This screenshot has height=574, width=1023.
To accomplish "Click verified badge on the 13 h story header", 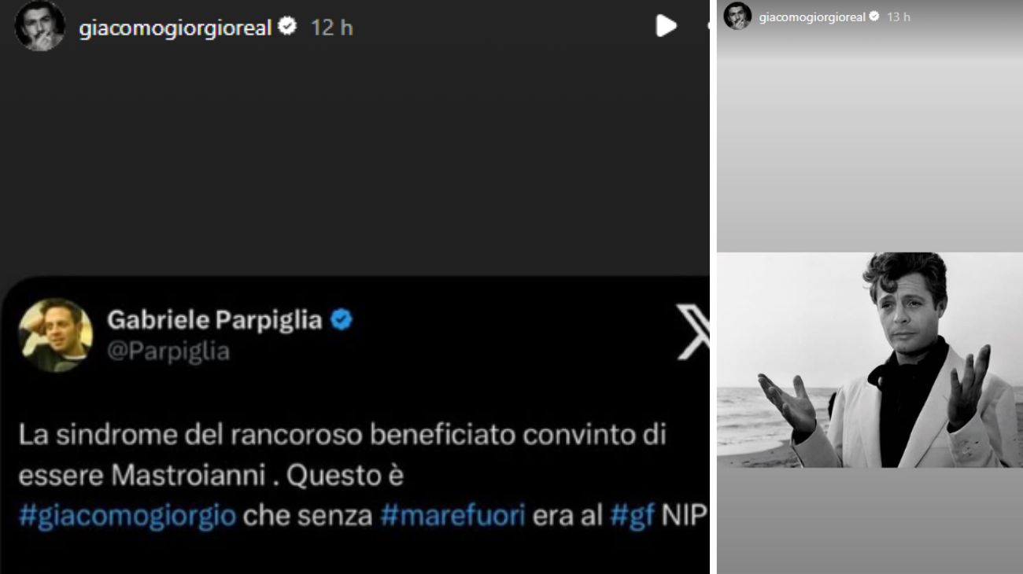I will pyautogui.click(x=873, y=17).
